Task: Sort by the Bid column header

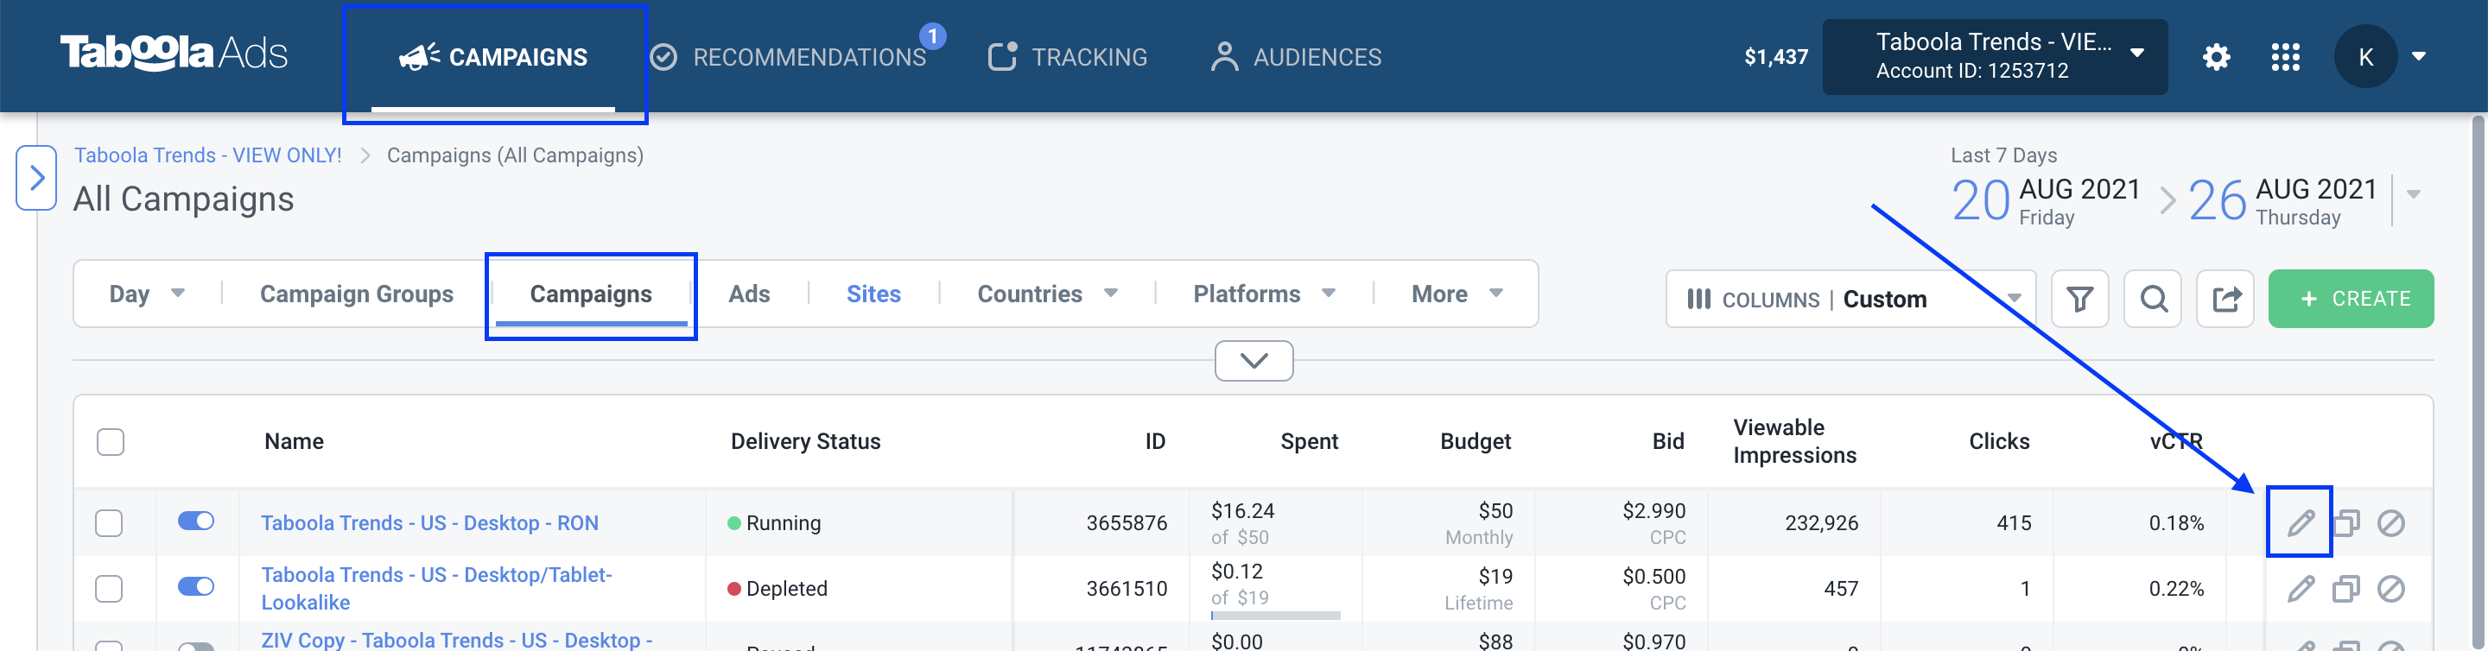Action: 1668,441
